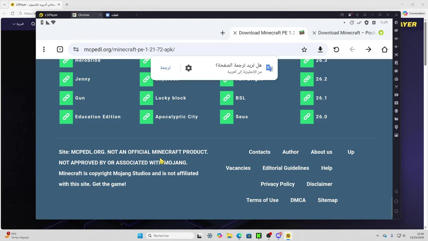The height and width of the screenshot is (241, 428).
Task: Show hidden system tray icons chevron
Action: point(378,236)
